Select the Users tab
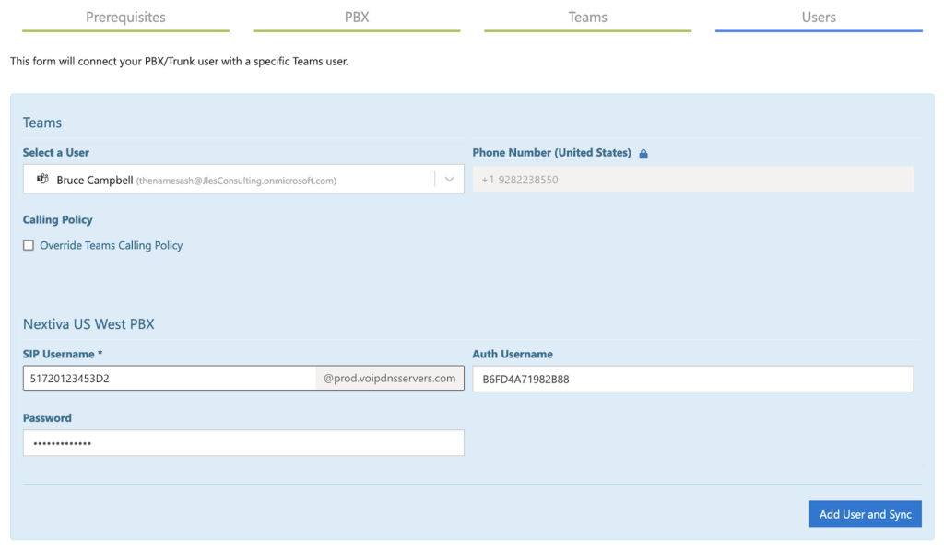The height and width of the screenshot is (550, 944). click(x=819, y=18)
